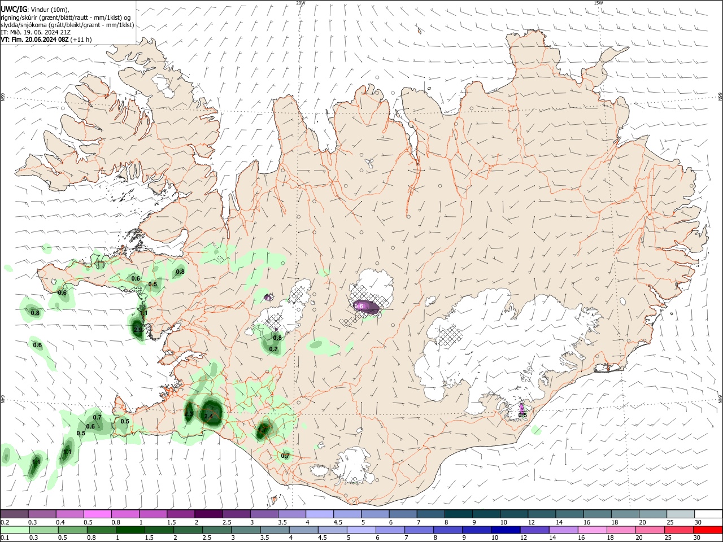Click the red swatch ending the rain legend
This screenshot has height=542, width=723.
click(x=708, y=530)
